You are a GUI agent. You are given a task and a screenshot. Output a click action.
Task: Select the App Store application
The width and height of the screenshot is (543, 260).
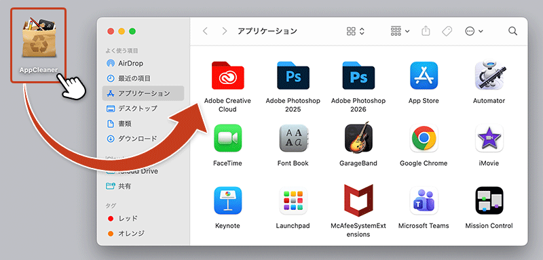(x=424, y=76)
